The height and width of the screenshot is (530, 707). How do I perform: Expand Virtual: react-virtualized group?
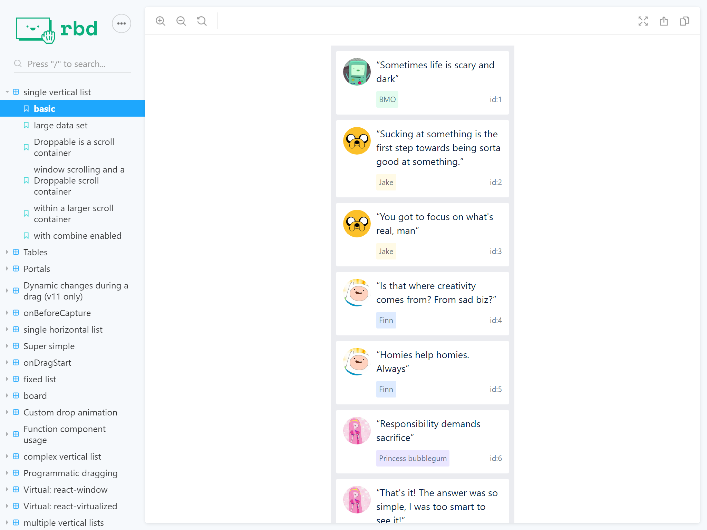[72, 506]
